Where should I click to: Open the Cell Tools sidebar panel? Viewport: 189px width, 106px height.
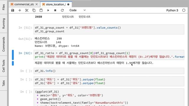coord(4,66)
